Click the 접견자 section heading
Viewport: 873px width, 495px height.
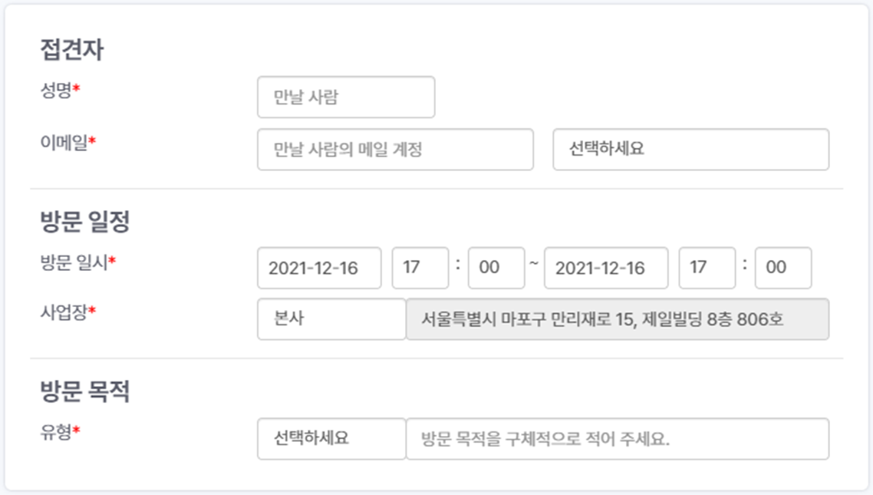tap(71, 51)
